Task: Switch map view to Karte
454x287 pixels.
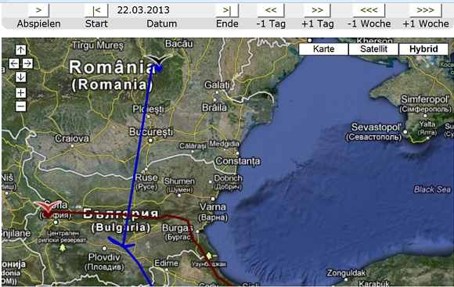Action: tap(323, 49)
